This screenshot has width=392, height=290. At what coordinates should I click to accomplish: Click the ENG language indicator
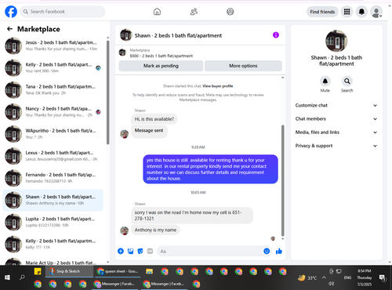click(x=347, y=277)
